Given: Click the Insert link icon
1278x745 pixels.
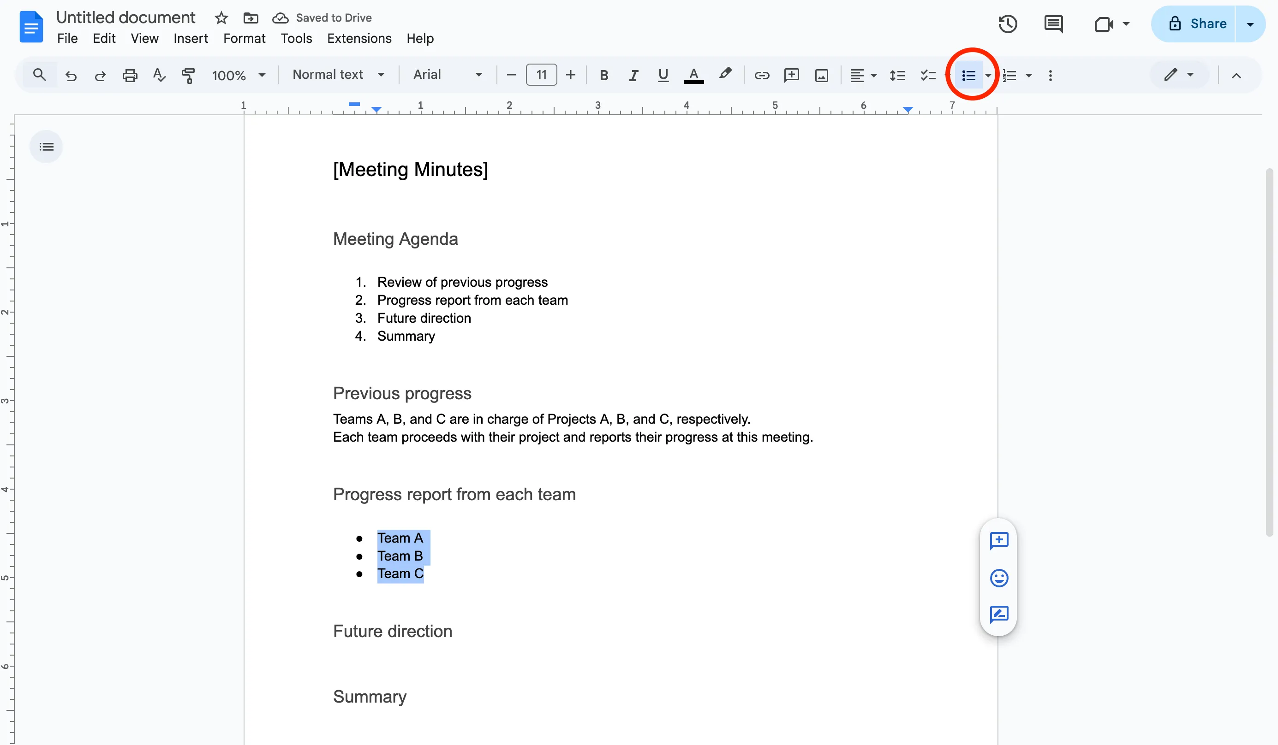Looking at the screenshot, I should click(x=761, y=76).
